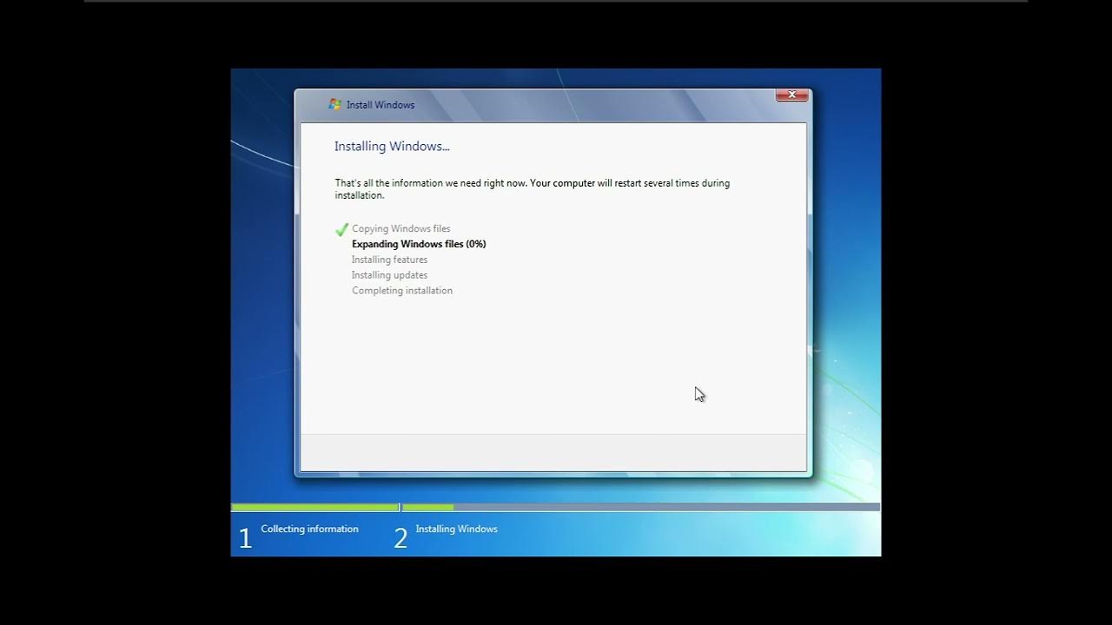This screenshot has width=1112, height=625.
Task: Click the green checkmark beside Copying Windows files
Action: click(341, 229)
